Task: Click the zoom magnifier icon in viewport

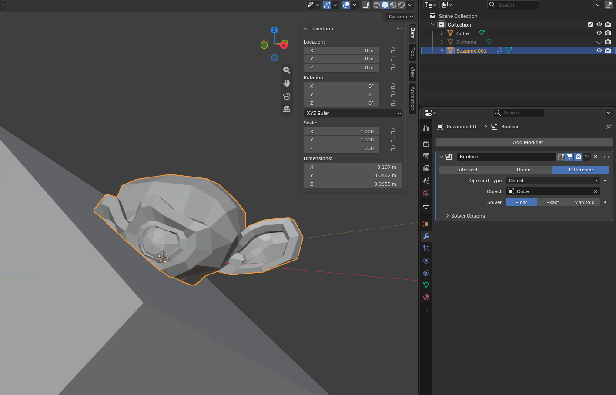Action: [x=287, y=70]
